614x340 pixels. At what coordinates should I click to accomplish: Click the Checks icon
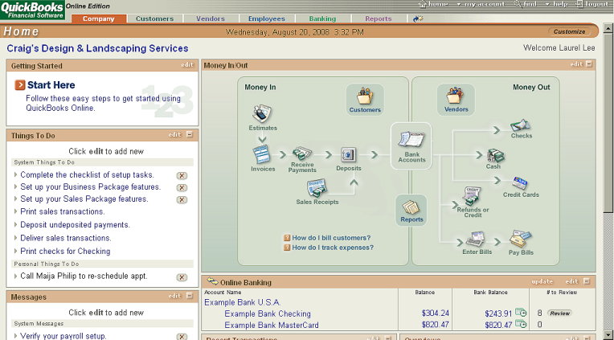click(x=521, y=125)
